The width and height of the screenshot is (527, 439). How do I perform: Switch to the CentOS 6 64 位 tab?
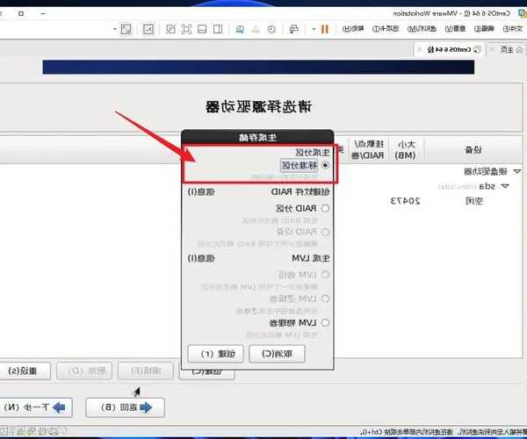[x=448, y=50]
